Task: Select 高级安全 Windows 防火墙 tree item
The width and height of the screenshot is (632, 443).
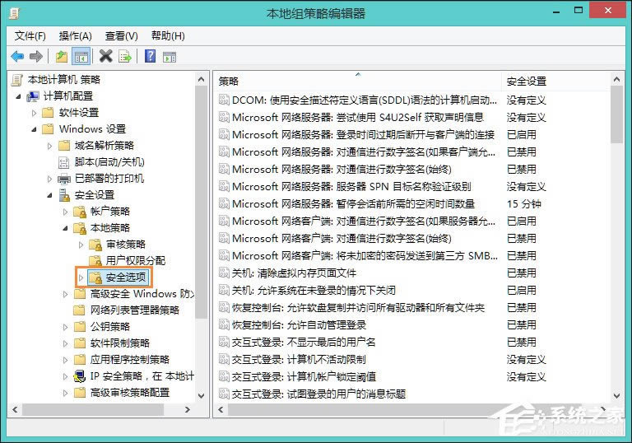Action: point(142,293)
